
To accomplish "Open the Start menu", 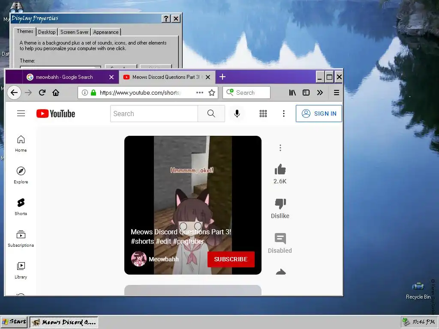I will point(14,322).
